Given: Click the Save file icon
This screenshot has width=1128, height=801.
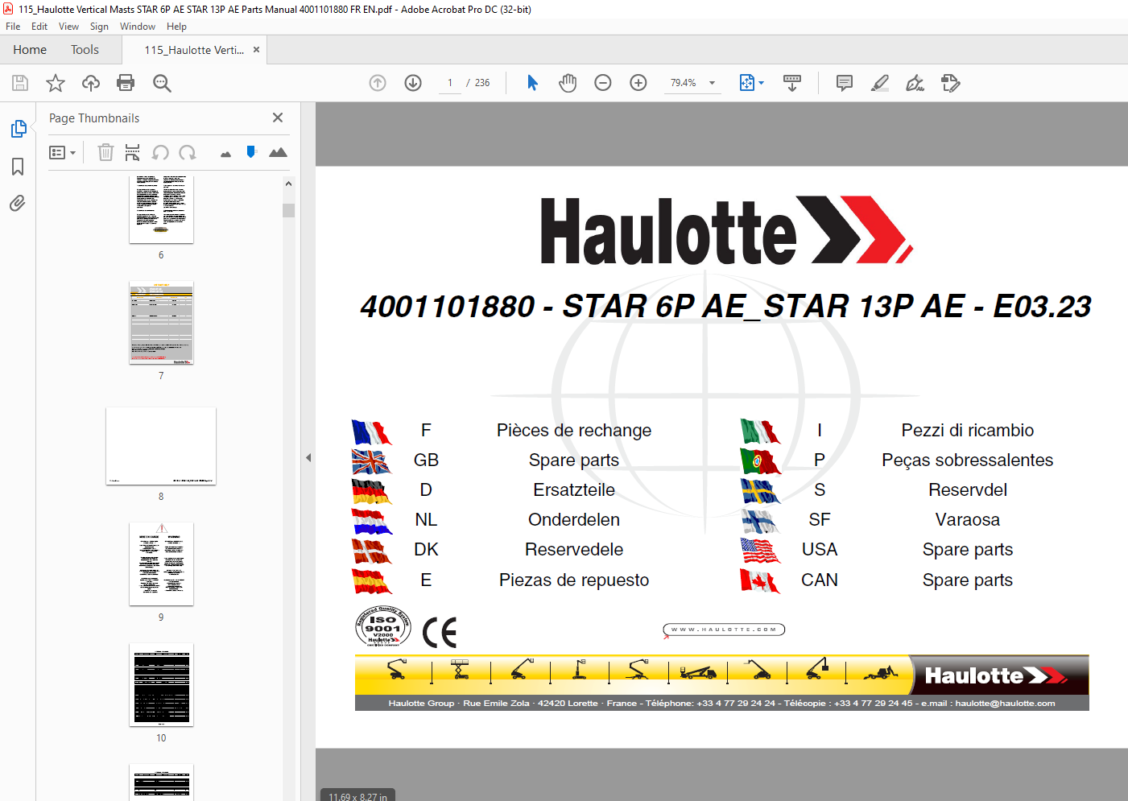Looking at the screenshot, I should coord(20,83).
